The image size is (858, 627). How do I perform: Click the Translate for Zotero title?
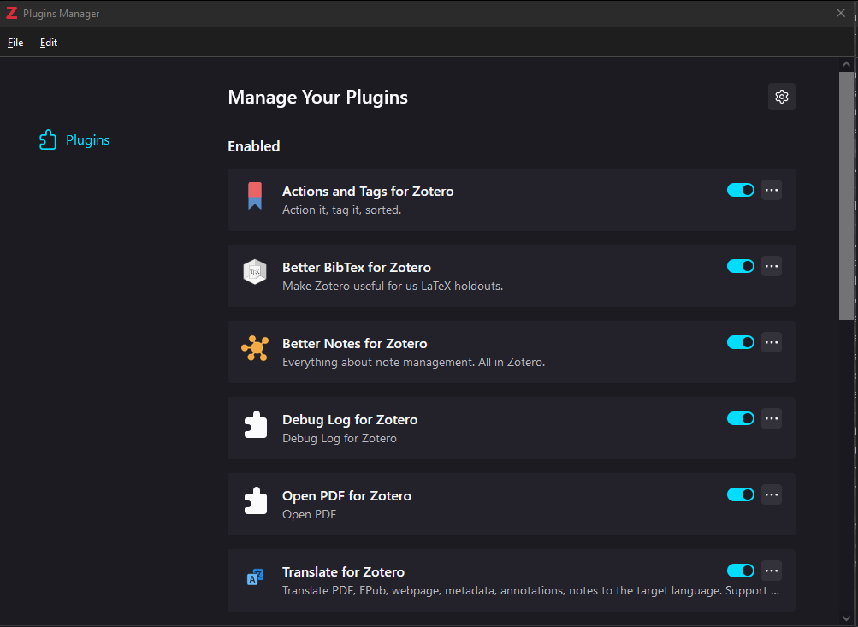coord(343,571)
